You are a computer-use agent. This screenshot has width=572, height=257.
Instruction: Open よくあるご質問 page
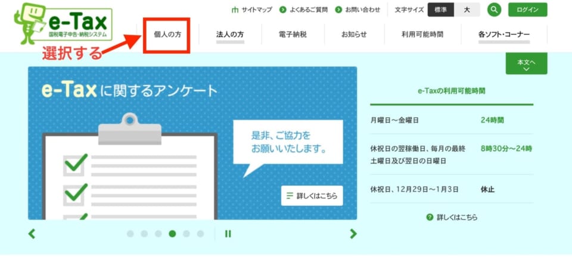click(x=303, y=10)
